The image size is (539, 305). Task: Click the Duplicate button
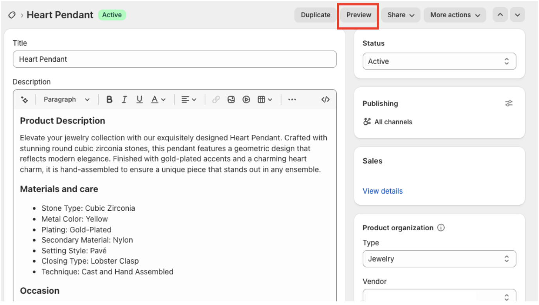(x=316, y=15)
